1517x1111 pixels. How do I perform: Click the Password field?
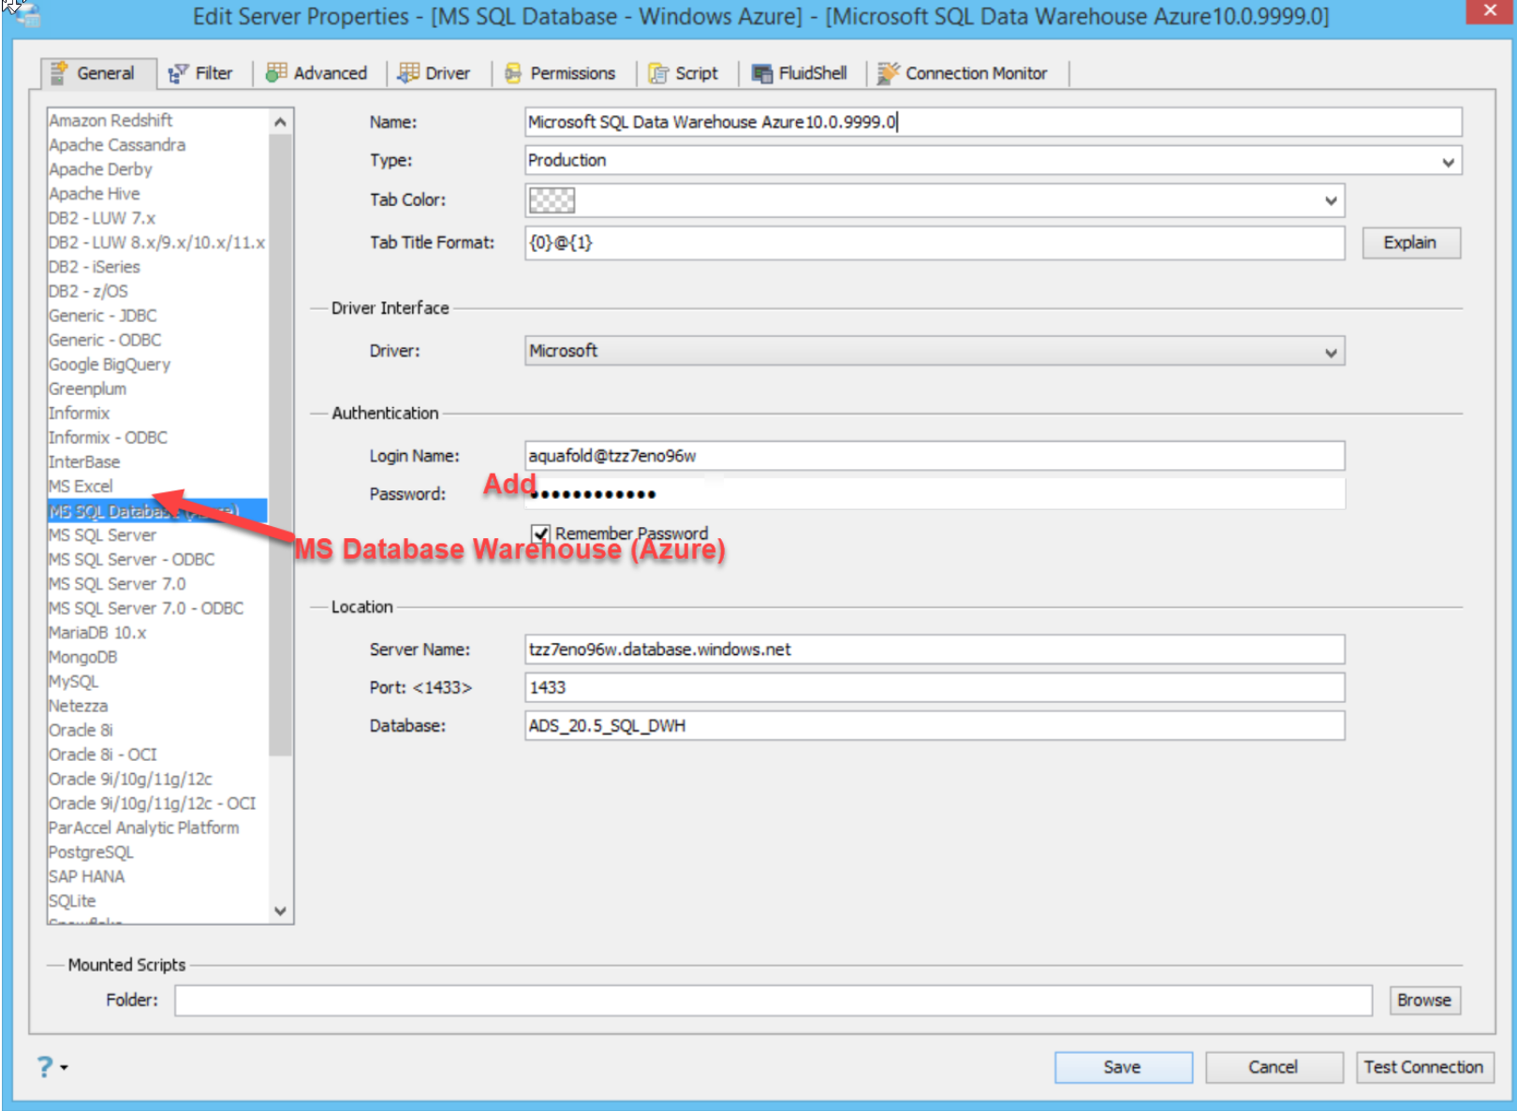[x=935, y=494]
